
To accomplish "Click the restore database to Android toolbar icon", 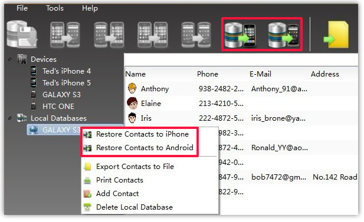I will click(284, 35).
